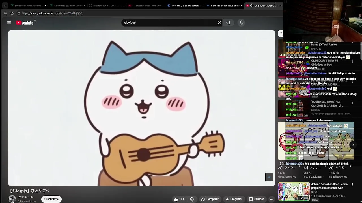Screen dimensions: 362x203
Task: Click the small overlay button at video corner
Action: (x=269, y=177)
